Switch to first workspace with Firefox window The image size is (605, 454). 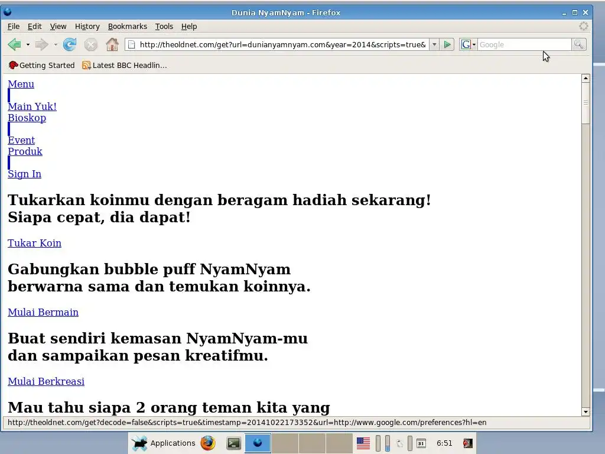pyautogui.click(x=258, y=443)
